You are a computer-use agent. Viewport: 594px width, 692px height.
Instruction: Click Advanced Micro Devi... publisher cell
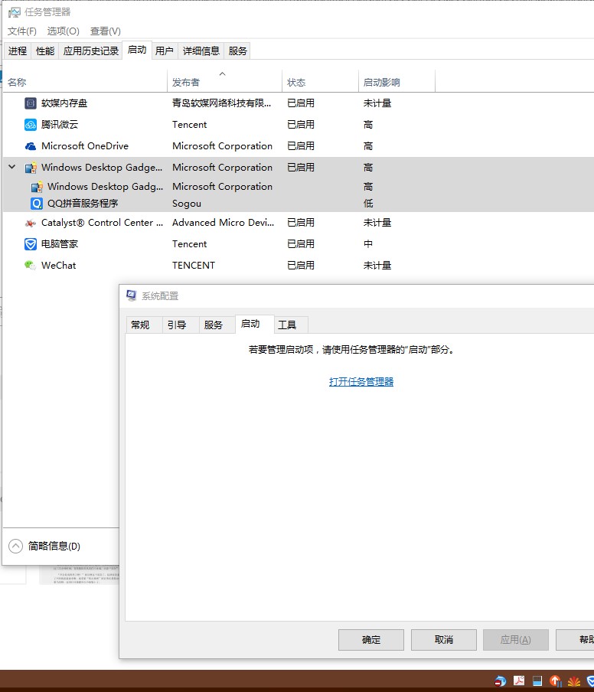(224, 223)
